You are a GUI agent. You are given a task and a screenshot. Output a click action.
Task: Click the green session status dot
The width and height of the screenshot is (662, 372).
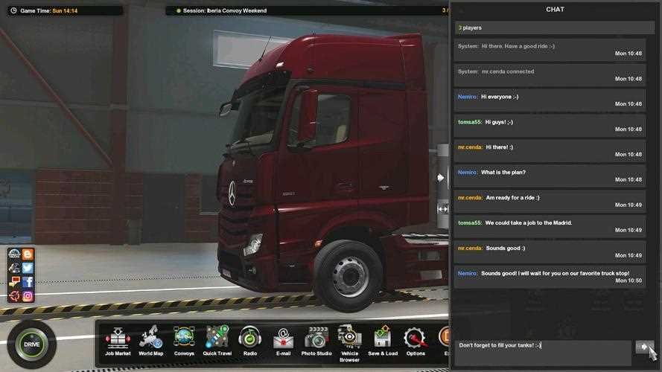(x=179, y=10)
